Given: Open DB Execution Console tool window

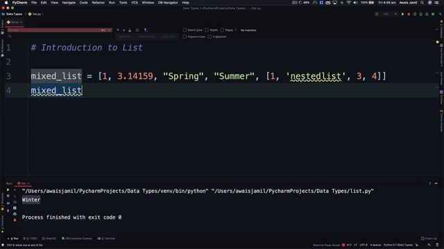Looking at the screenshot, I should [x=77, y=239].
